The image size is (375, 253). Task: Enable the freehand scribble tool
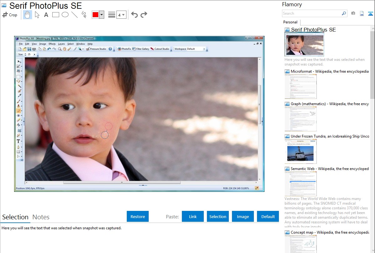pos(84,15)
